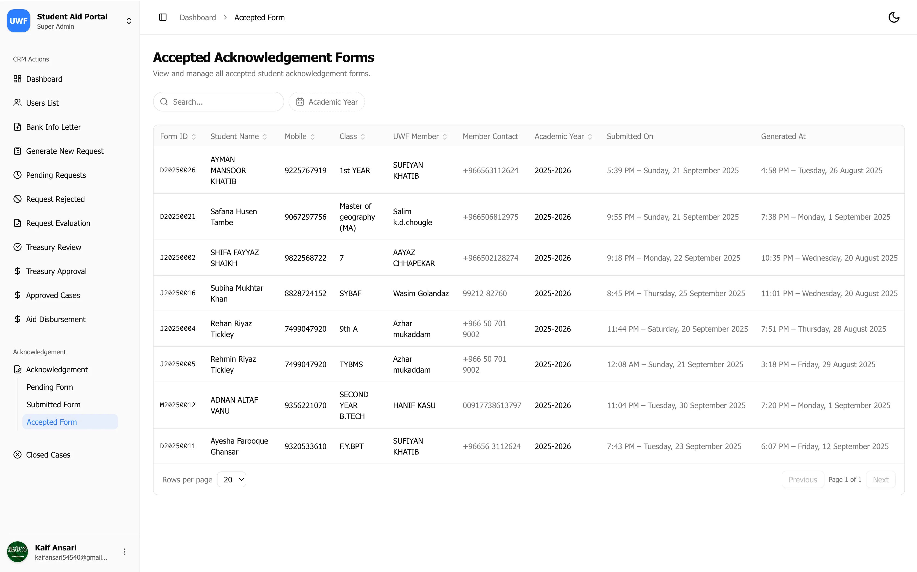Sort by the UWF Member column
The width and height of the screenshot is (917, 572).
coord(420,137)
